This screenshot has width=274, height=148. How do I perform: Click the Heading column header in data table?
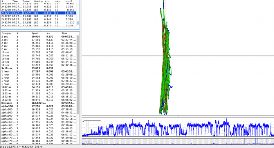(38, 1)
